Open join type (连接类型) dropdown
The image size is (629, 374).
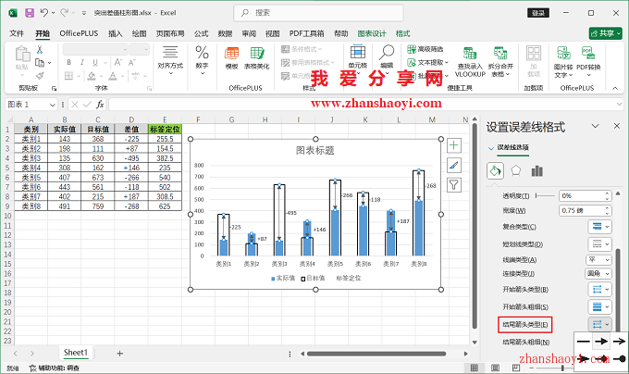(x=598, y=274)
